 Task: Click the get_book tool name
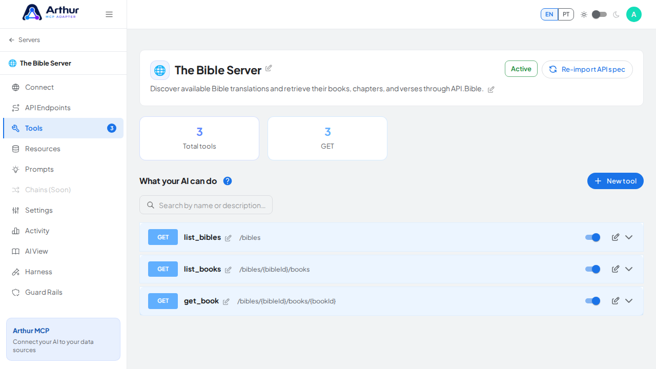tap(201, 301)
